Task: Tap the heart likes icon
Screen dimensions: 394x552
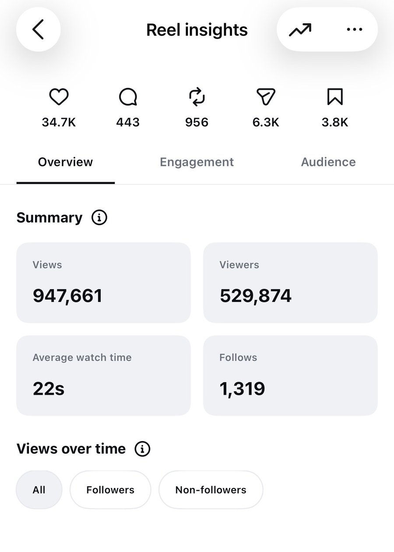Action: (59, 97)
